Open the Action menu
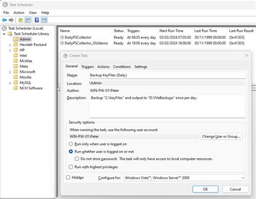Viewport: 256px width, 199px height. pyautogui.click(x=19, y=12)
